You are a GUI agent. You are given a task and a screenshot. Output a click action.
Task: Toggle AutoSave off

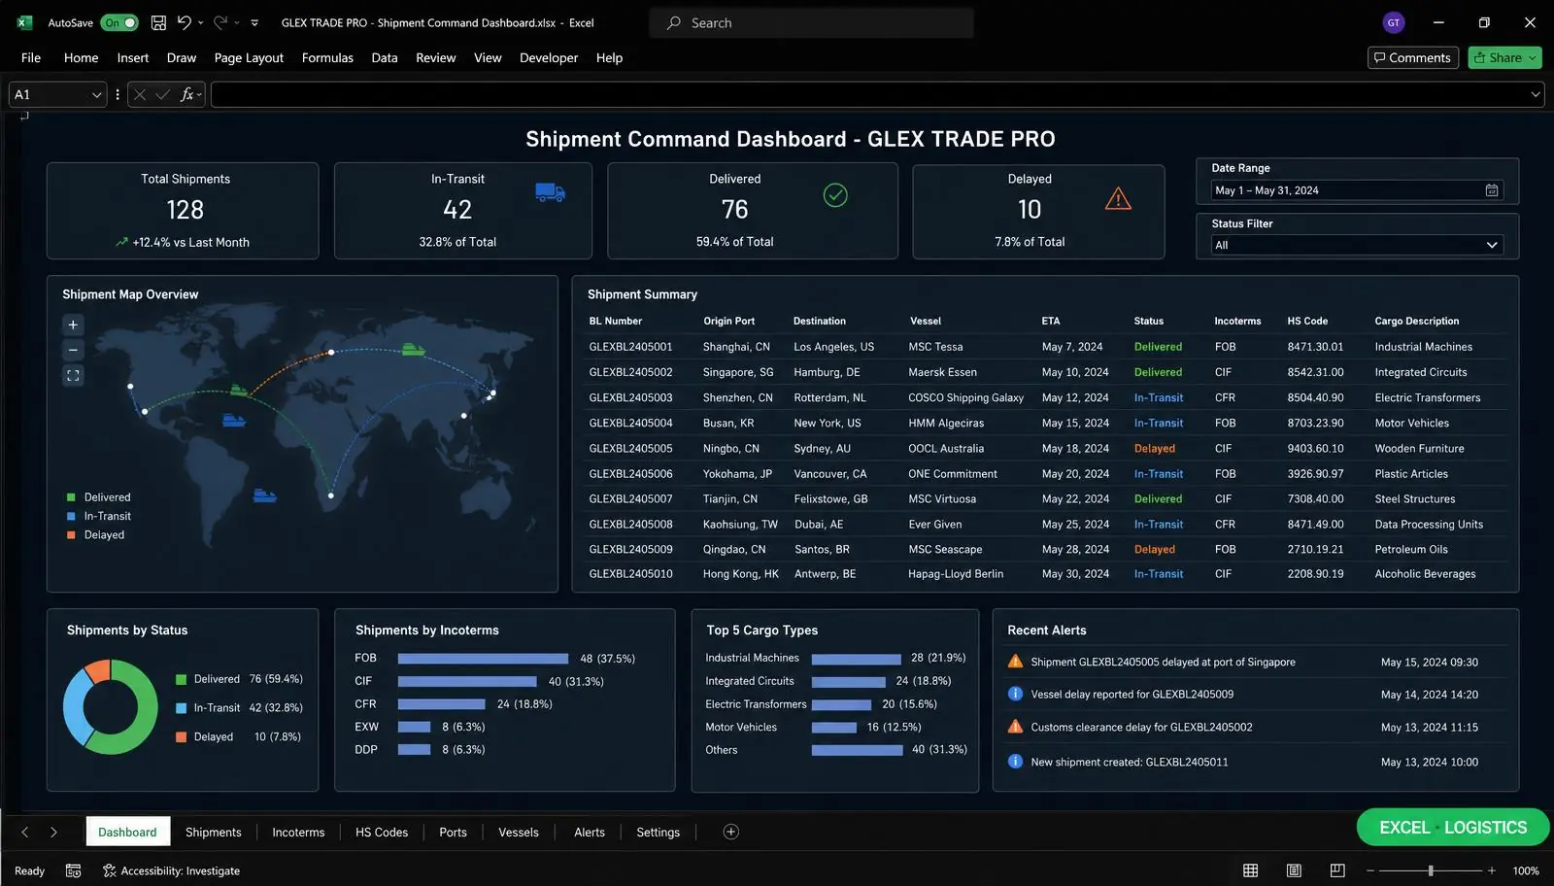(x=119, y=22)
